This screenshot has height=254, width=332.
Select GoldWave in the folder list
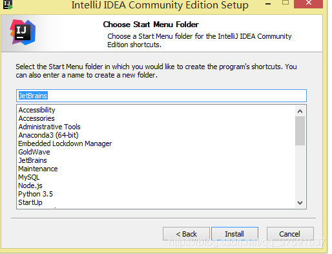34,152
